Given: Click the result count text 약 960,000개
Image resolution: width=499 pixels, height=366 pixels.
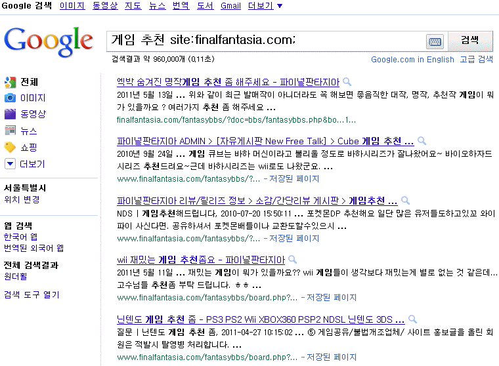Looking at the screenshot, I should click(x=164, y=59).
